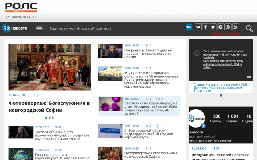
Task: Click the expand arrow under video caption
Action: pyautogui.click(x=251, y=90)
